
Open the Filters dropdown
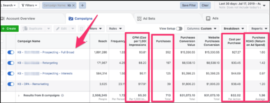(x=29, y=5)
